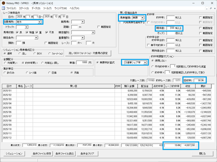Click the inner window restore icon in menu bar

(x=211, y=9)
